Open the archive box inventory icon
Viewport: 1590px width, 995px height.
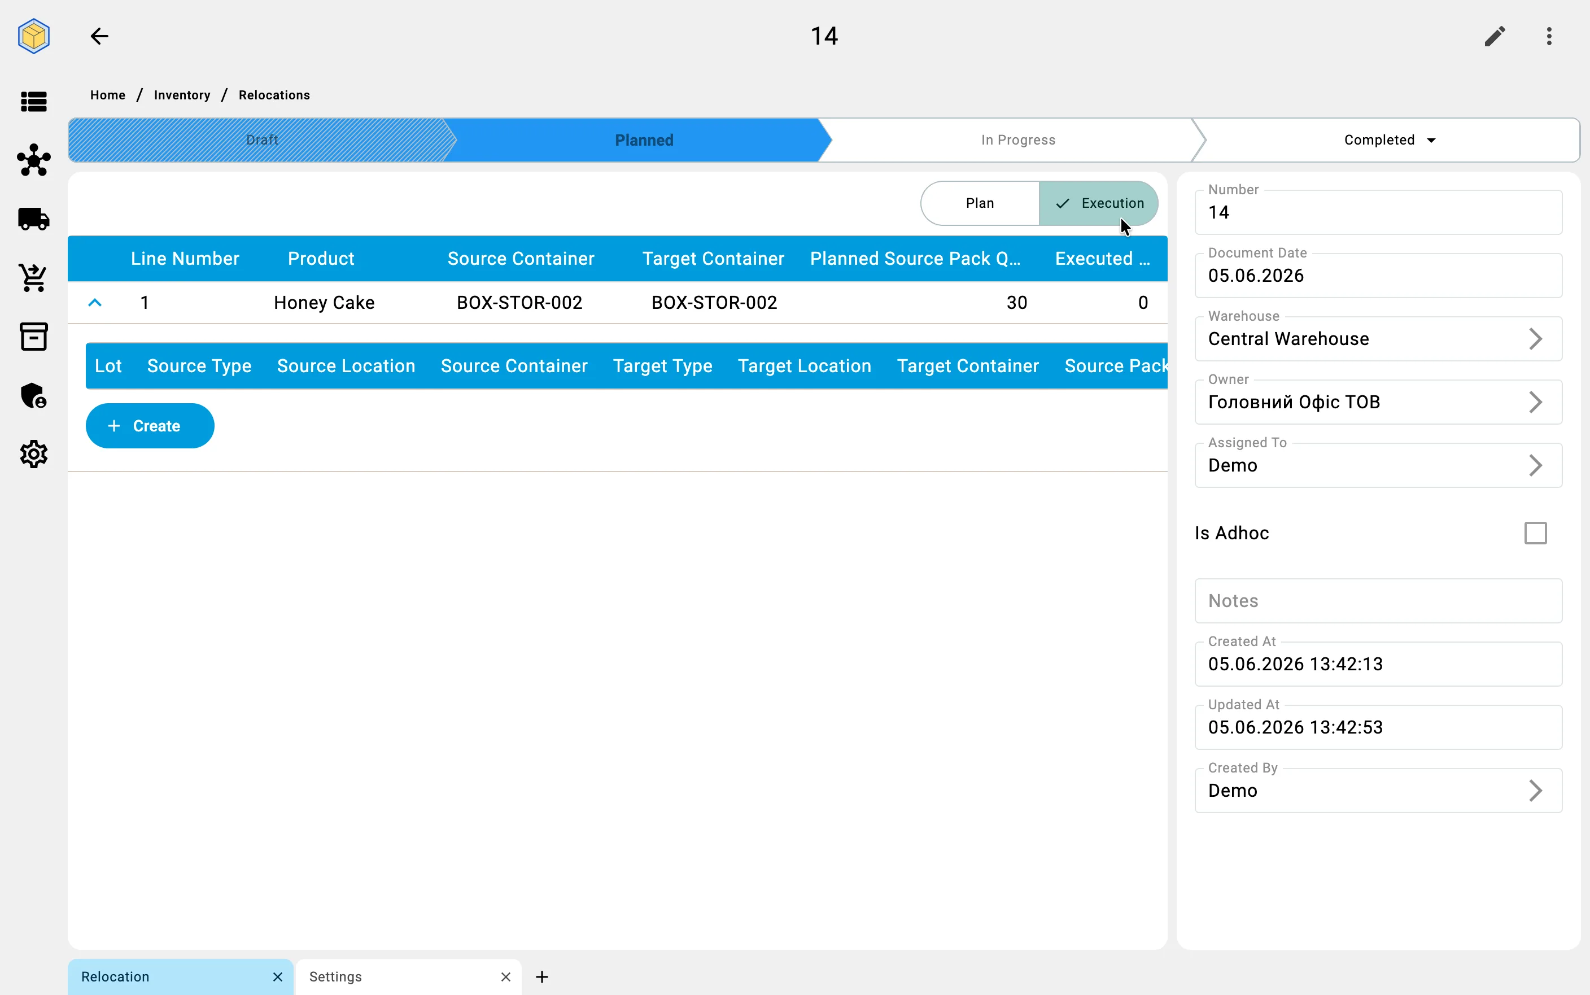click(x=33, y=336)
